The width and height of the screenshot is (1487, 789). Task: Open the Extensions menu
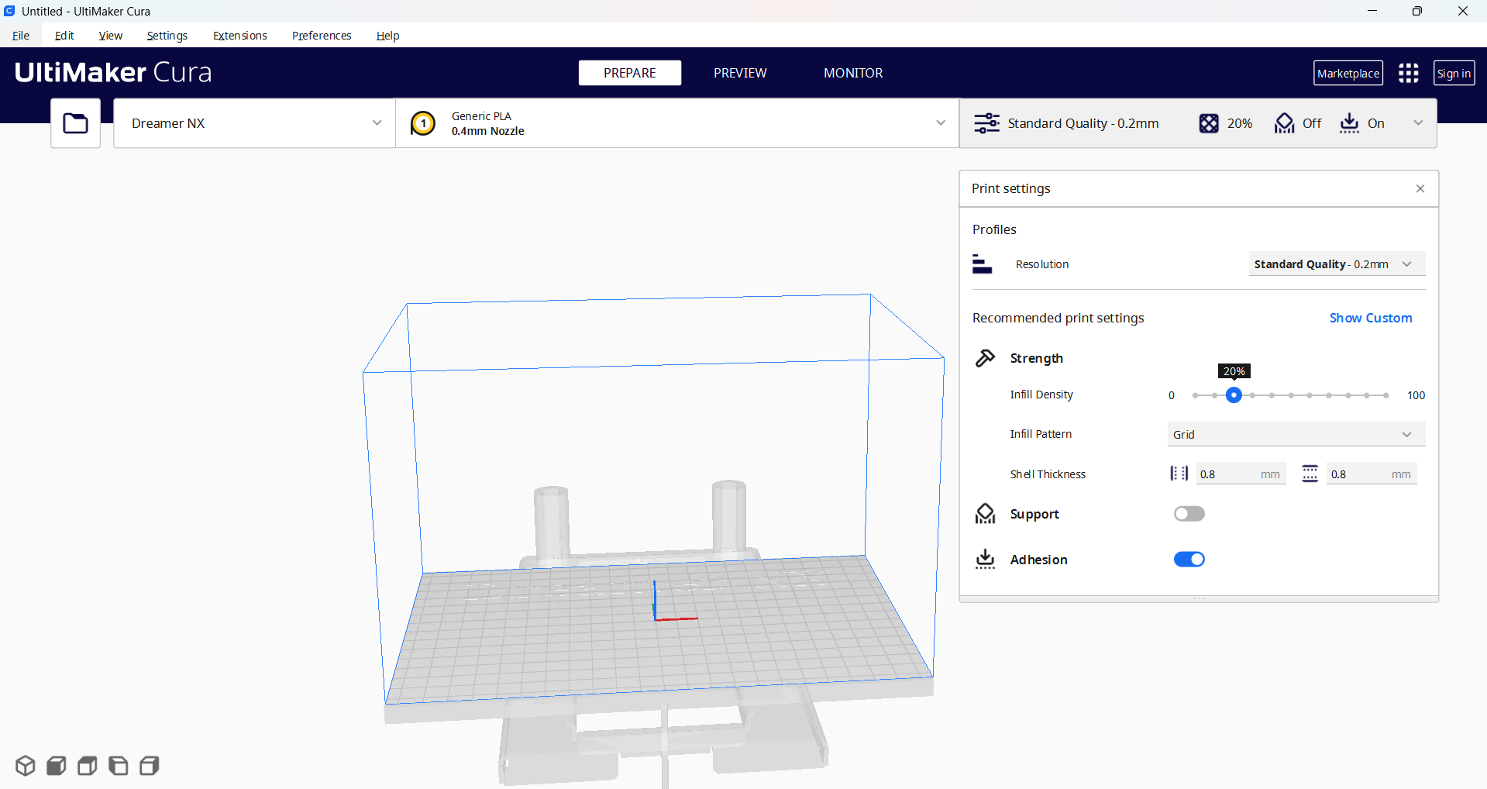point(240,36)
